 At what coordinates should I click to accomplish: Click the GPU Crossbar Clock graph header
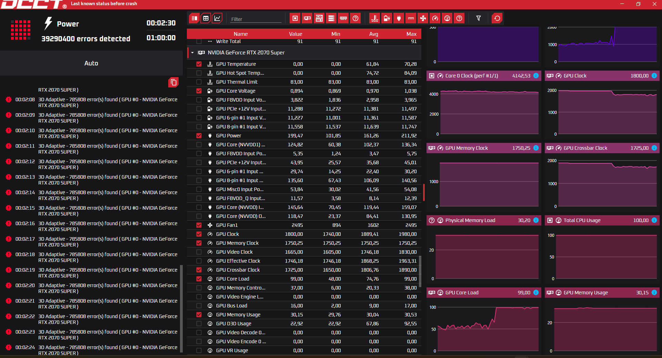[x=602, y=148]
